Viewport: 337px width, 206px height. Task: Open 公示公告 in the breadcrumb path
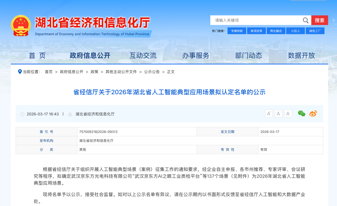[152, 72]
